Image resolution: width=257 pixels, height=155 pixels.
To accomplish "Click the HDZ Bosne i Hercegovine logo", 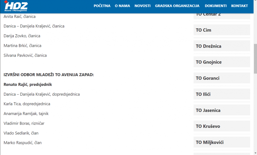I will pyautogui.click(x=16, y=6).
